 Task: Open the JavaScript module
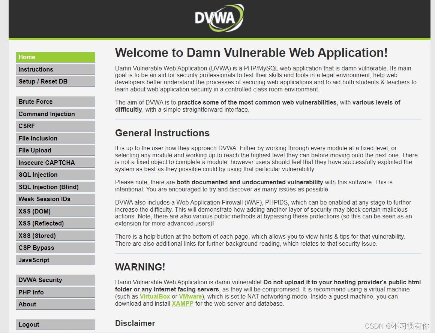(55, 260)
